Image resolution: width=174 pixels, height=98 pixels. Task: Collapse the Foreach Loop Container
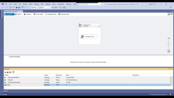tap(99, 26)
